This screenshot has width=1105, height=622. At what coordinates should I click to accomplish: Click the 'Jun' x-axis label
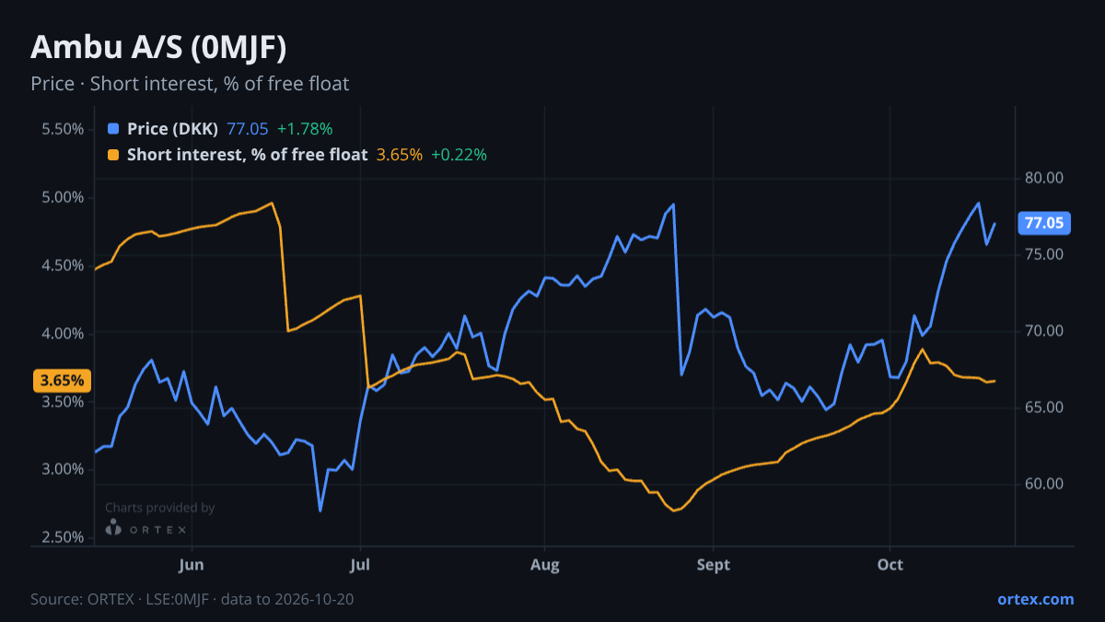coord(192,564)
